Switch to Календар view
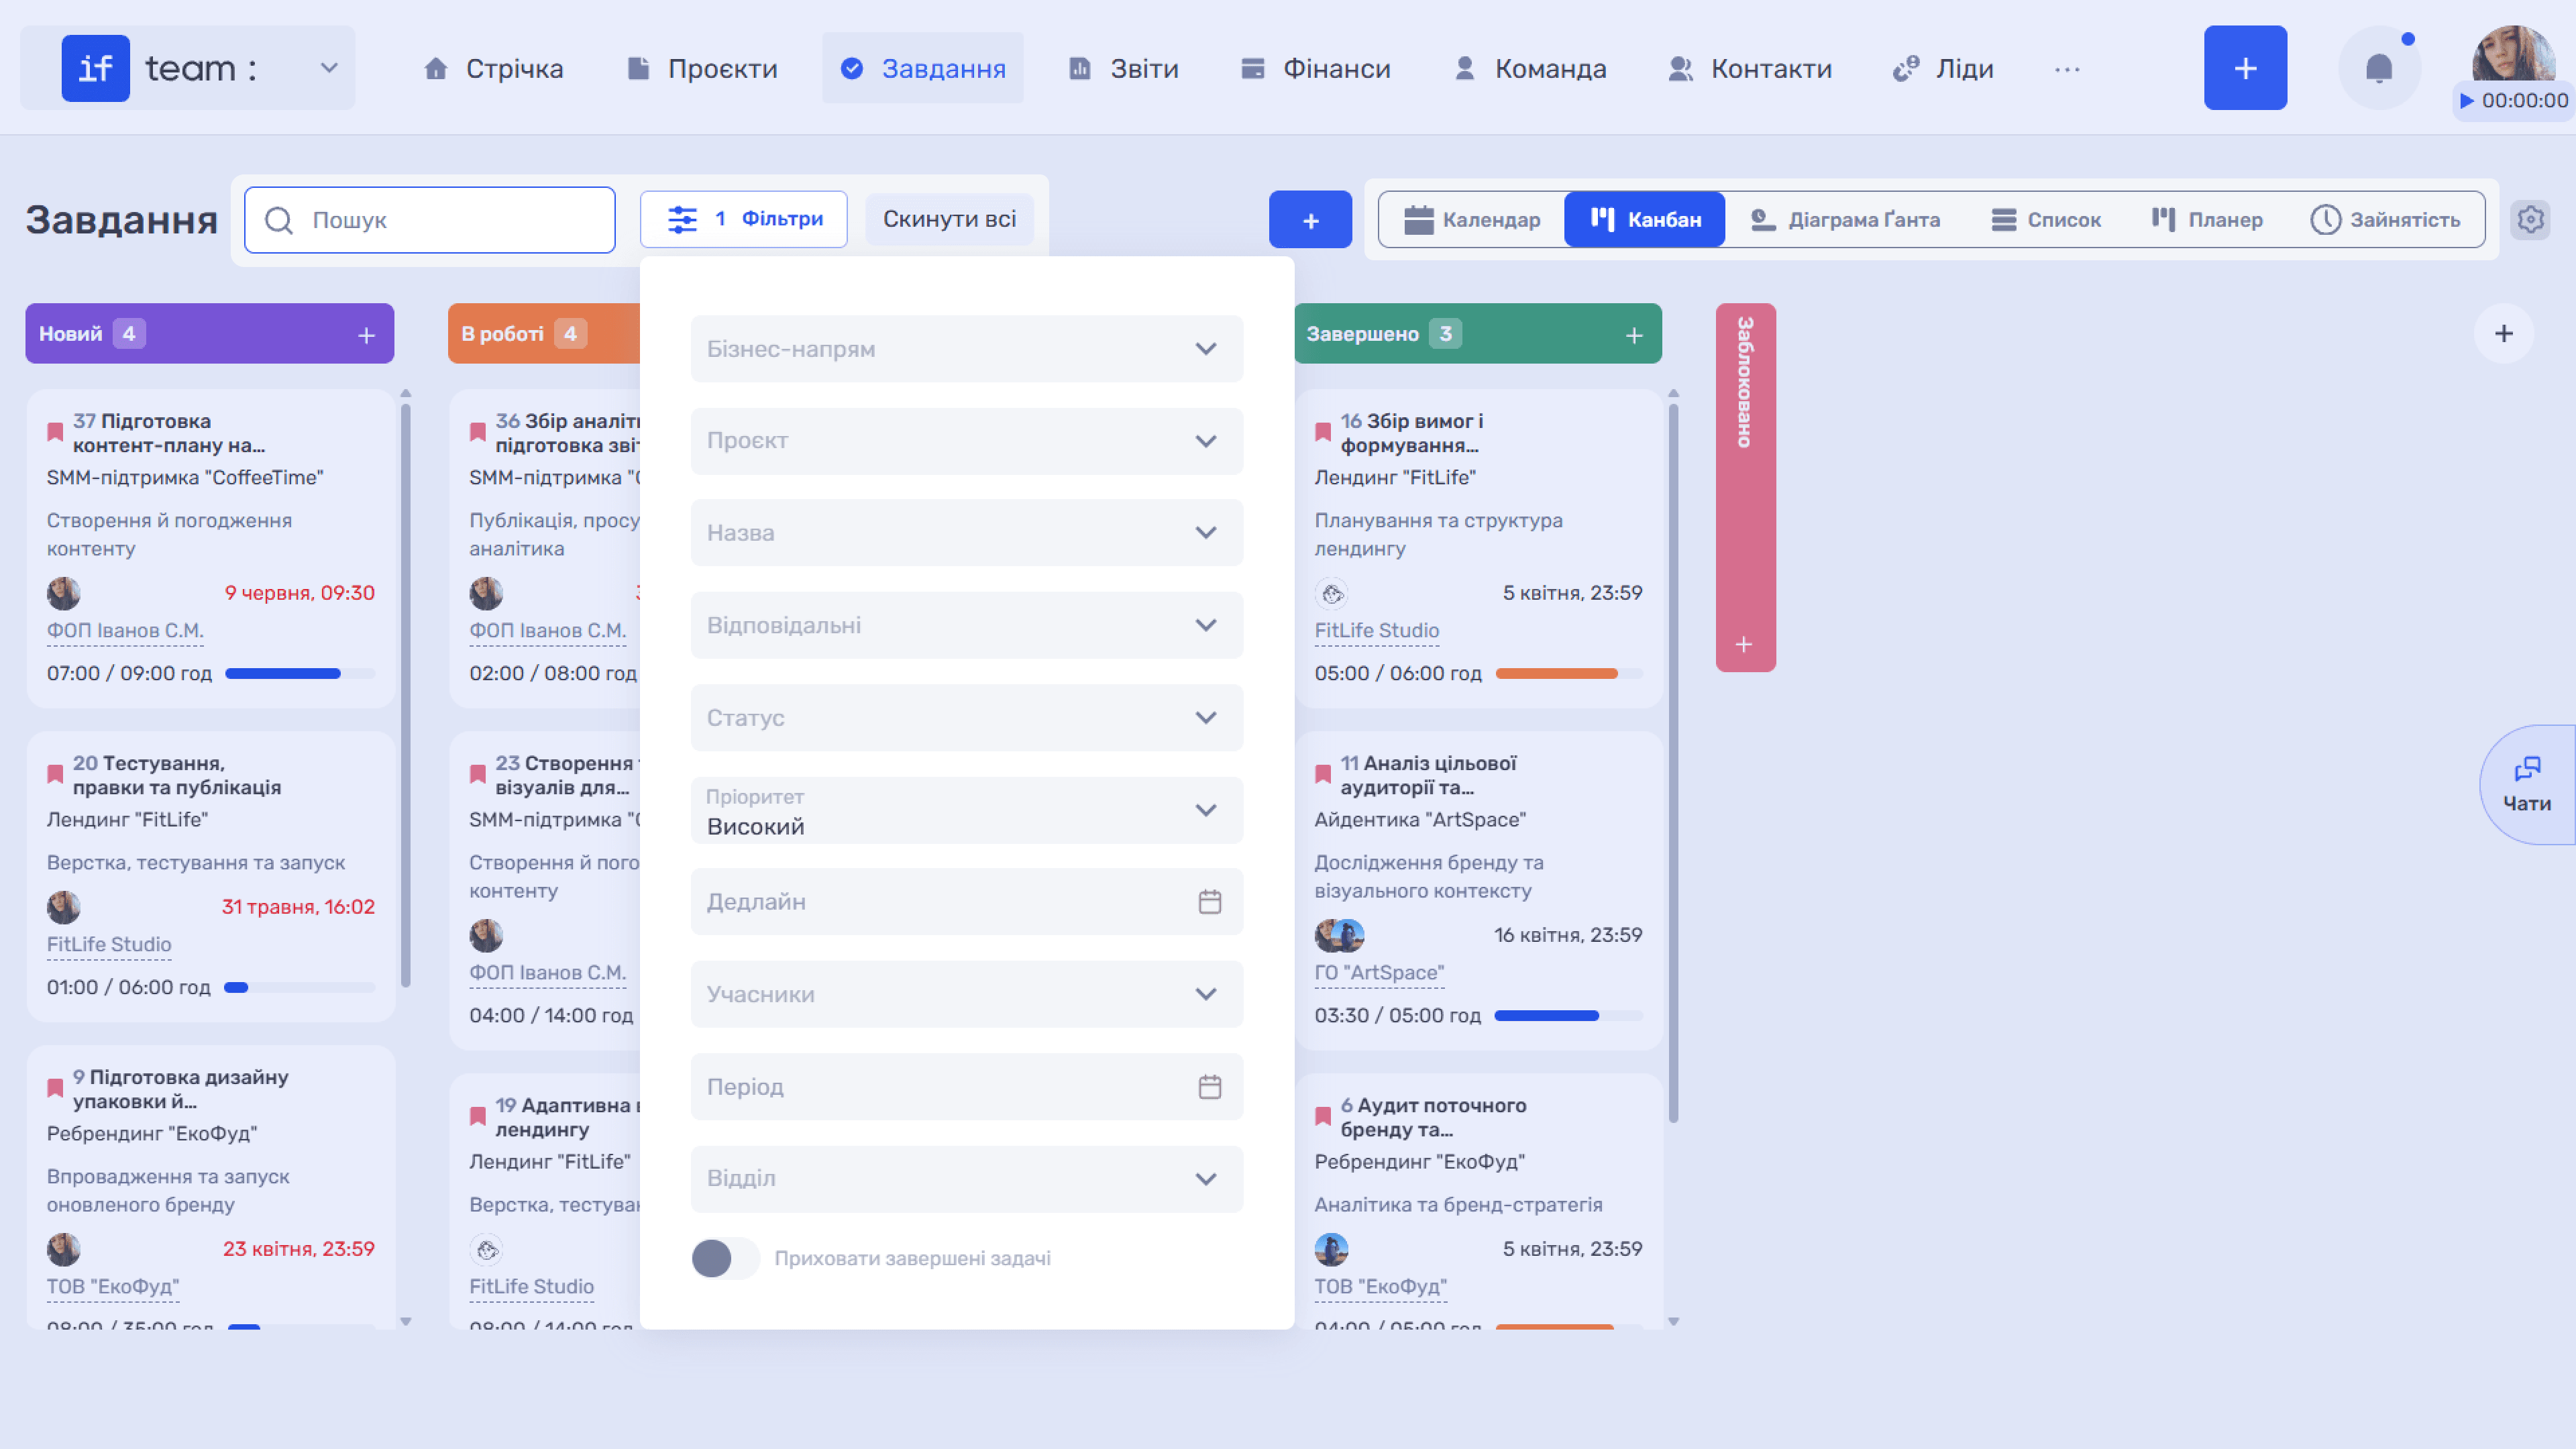 coord(1472,219)
